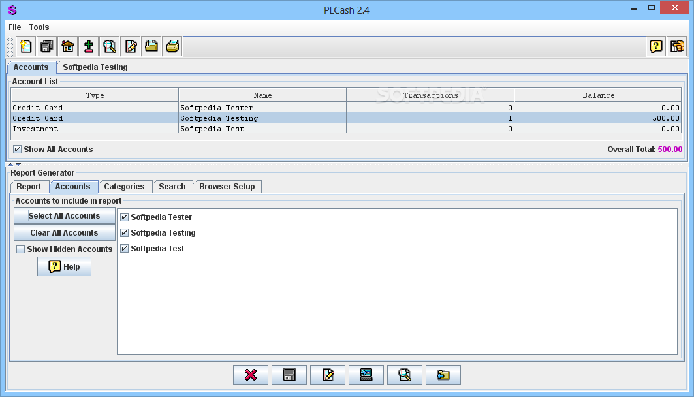
Task: Click the toolbar drag grip handle
Action: point(10,46)
